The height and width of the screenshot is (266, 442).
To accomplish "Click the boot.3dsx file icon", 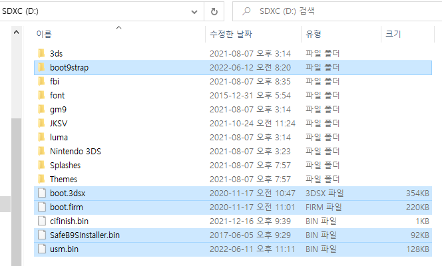I will pyautogui.click(x=42, y=193).
